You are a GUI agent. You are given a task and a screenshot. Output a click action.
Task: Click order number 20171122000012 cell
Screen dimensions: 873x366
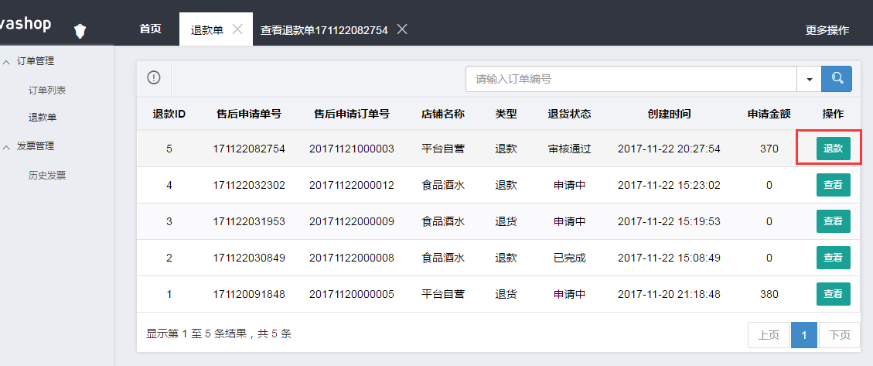point(351,185)
